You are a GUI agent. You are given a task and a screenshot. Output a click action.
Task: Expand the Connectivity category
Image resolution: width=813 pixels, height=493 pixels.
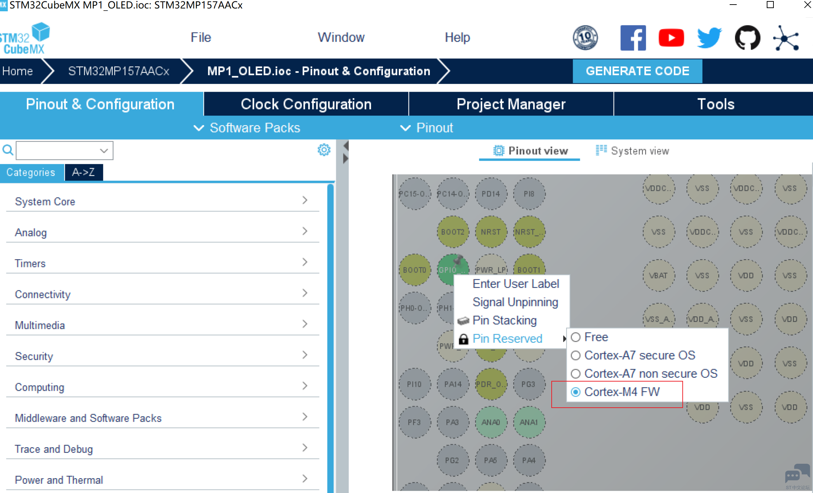click(162, 294)
